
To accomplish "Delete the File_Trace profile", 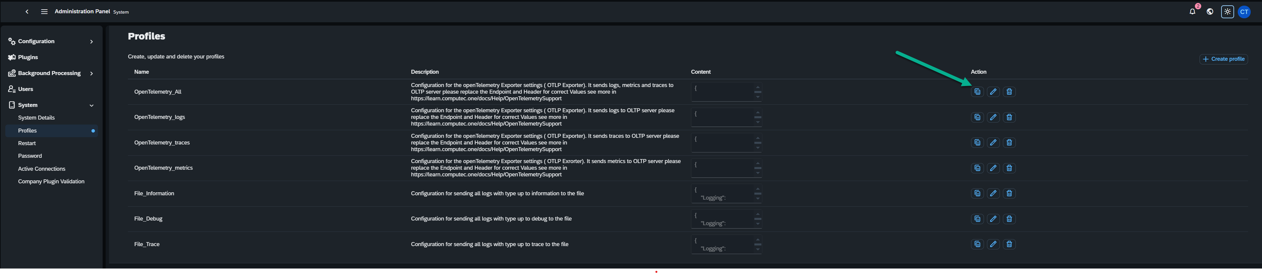I will coord(1009,244).
